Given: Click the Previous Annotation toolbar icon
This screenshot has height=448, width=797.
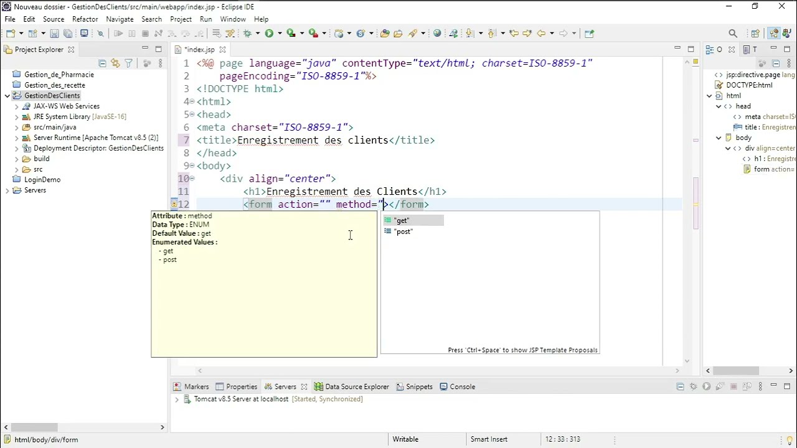Looking at the screenshot, I should point(491,33).
